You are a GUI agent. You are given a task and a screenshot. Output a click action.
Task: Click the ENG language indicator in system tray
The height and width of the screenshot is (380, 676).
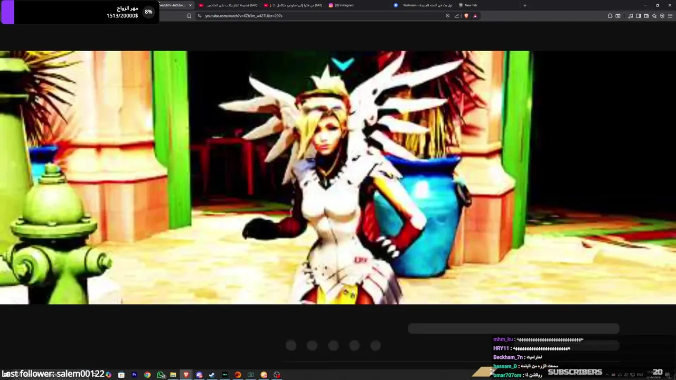640,375
